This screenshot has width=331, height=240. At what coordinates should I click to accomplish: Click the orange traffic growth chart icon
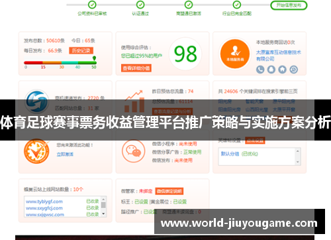click(134, 101)
